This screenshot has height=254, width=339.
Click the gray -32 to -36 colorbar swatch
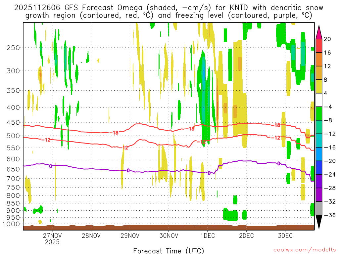point(319,208)
